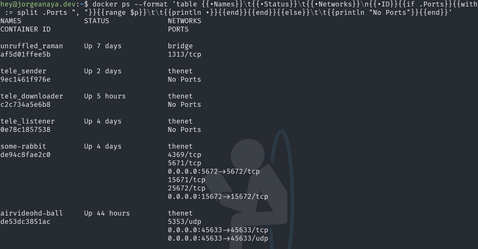The image size is (478, 249).
Task: Click the Up 44 hours status
Action: coord(107,213)
